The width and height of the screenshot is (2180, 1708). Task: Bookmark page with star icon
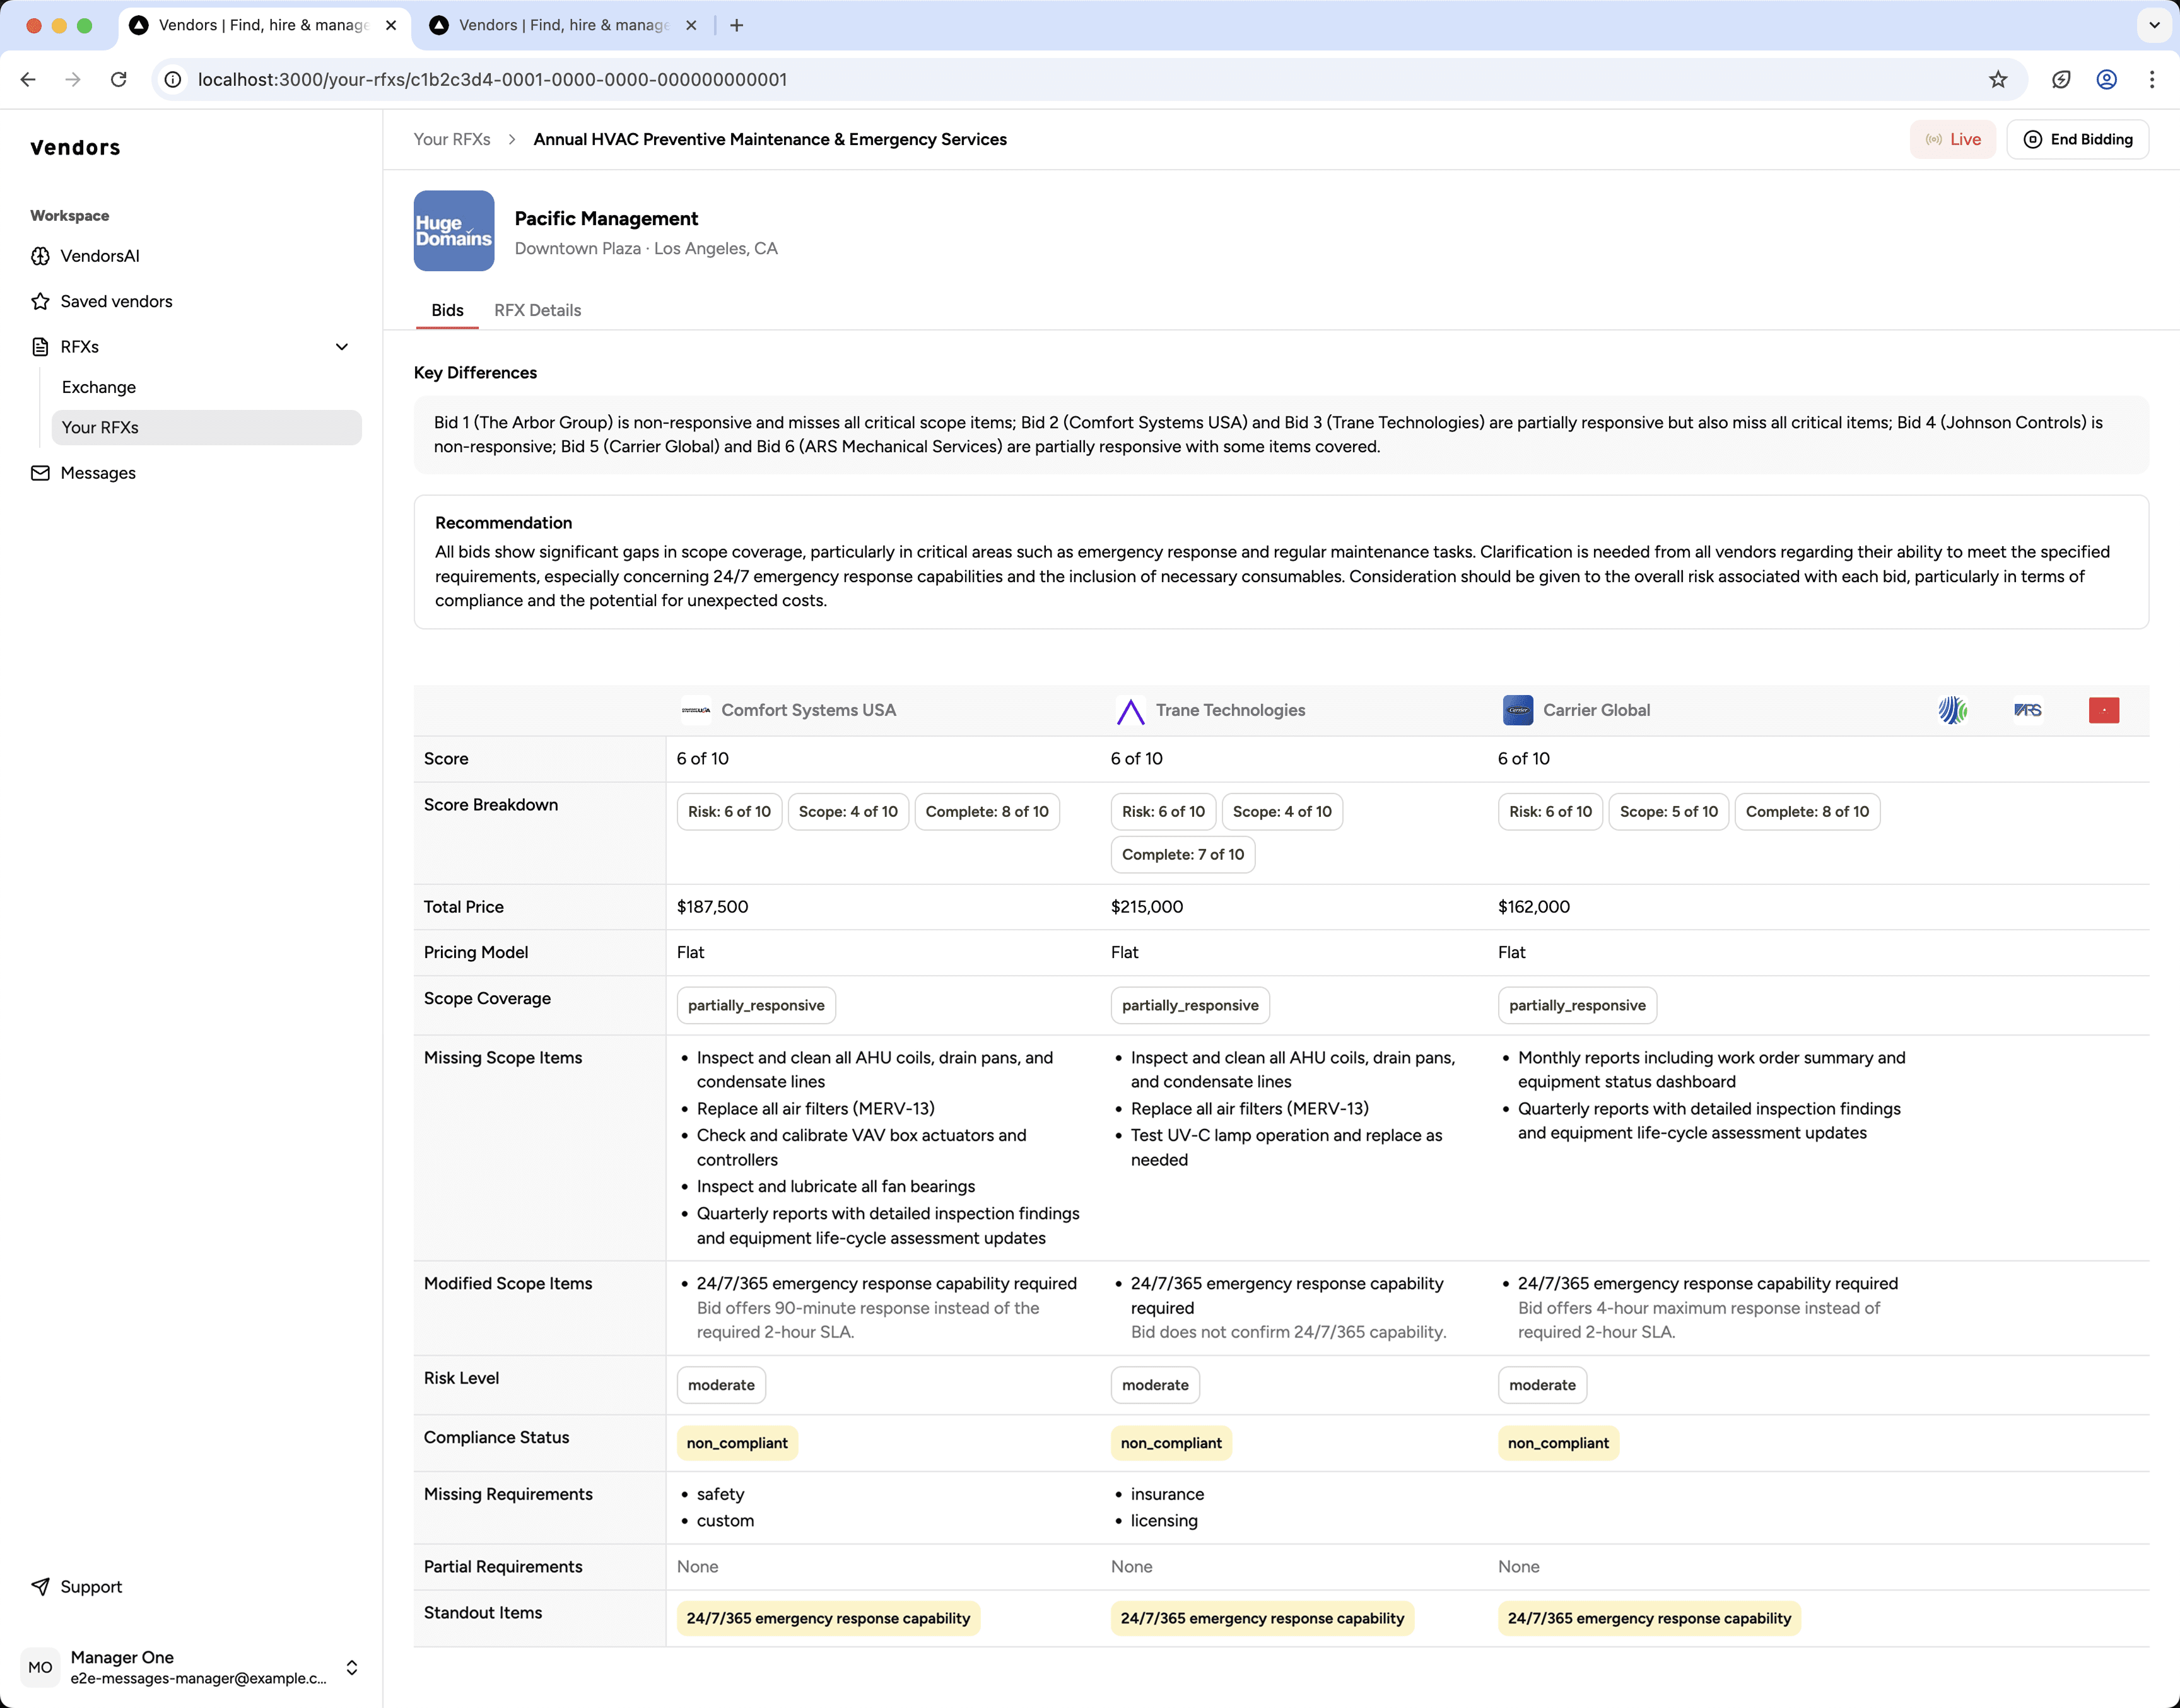[x=1997, y=80]
